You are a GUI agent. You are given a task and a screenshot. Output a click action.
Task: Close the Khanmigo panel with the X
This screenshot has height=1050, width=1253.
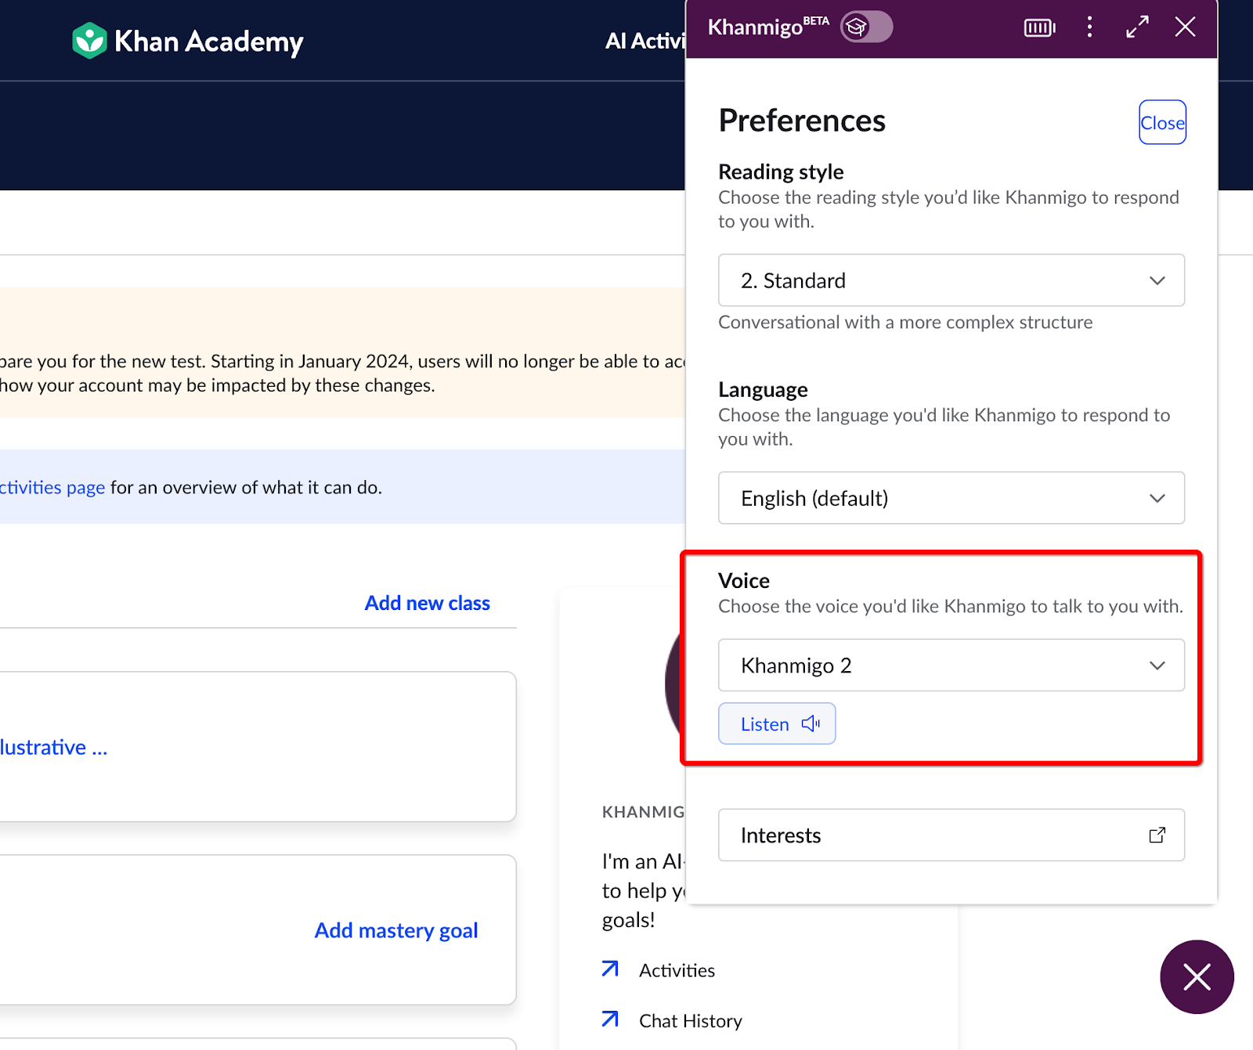click(1185, 27)
